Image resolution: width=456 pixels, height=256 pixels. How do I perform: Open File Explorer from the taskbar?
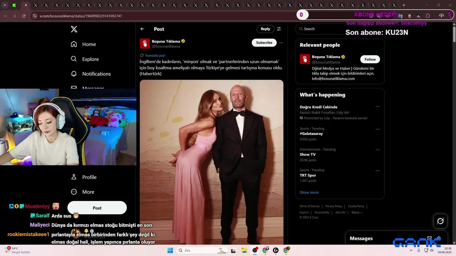(x=244, y=250)
